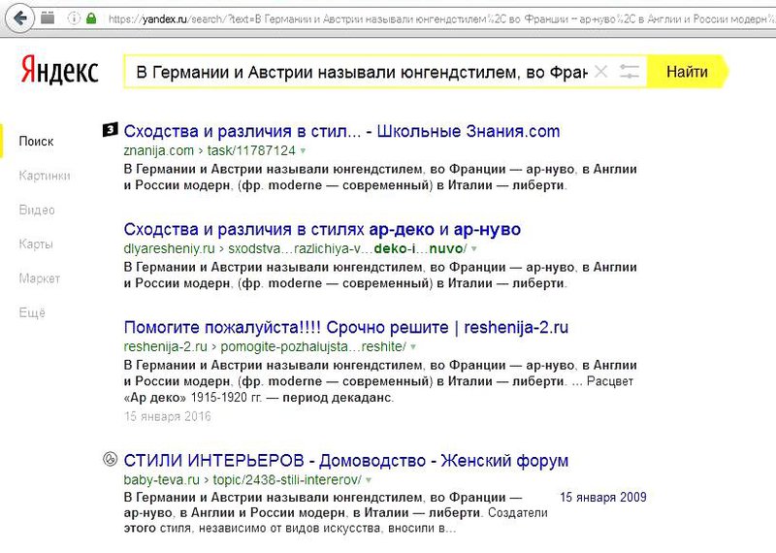Open advanced search settings sliders icon

(x=630, y=72)
